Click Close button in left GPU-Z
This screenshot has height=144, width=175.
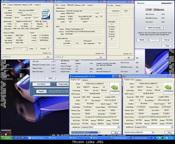tap(116, 133)
